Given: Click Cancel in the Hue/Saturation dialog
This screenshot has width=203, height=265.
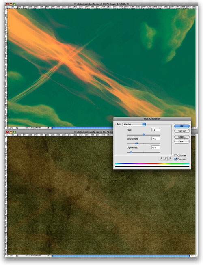Looking at the screenshot, I should point(182,131).
